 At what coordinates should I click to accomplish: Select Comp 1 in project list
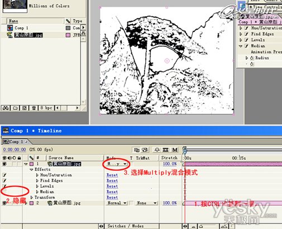coord(21,28)
